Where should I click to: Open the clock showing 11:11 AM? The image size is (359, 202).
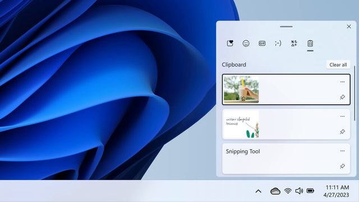tap(336, 191)
